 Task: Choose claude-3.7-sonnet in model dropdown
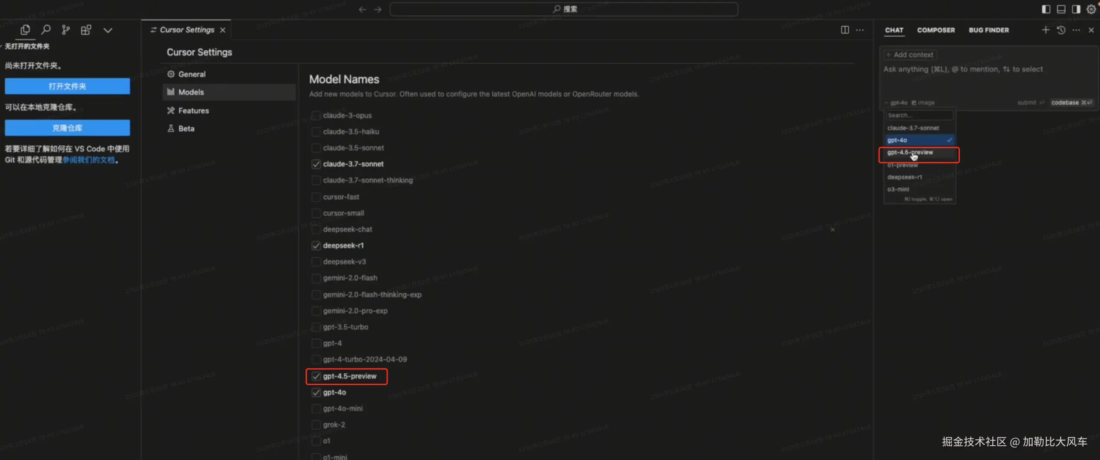pyautogui.click(x=919, y=128)
